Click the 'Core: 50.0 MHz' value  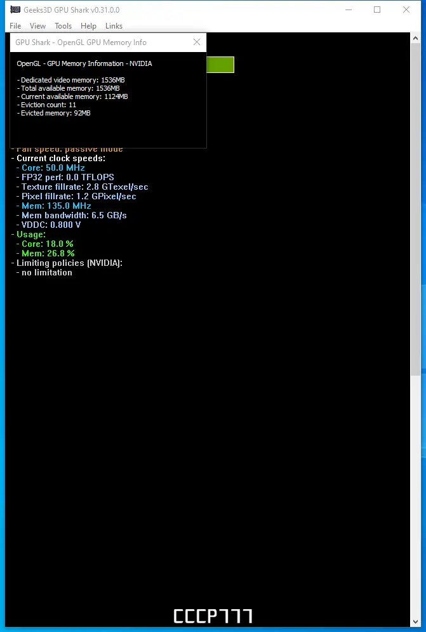pos(50,168)
